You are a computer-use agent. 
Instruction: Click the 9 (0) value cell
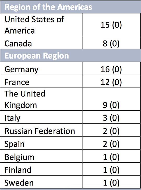coord(111,99)
